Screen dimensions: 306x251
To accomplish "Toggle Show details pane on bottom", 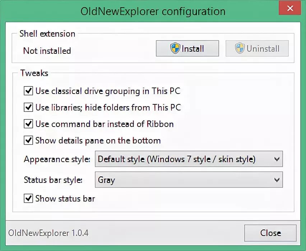I will click(x=28, y=140).
